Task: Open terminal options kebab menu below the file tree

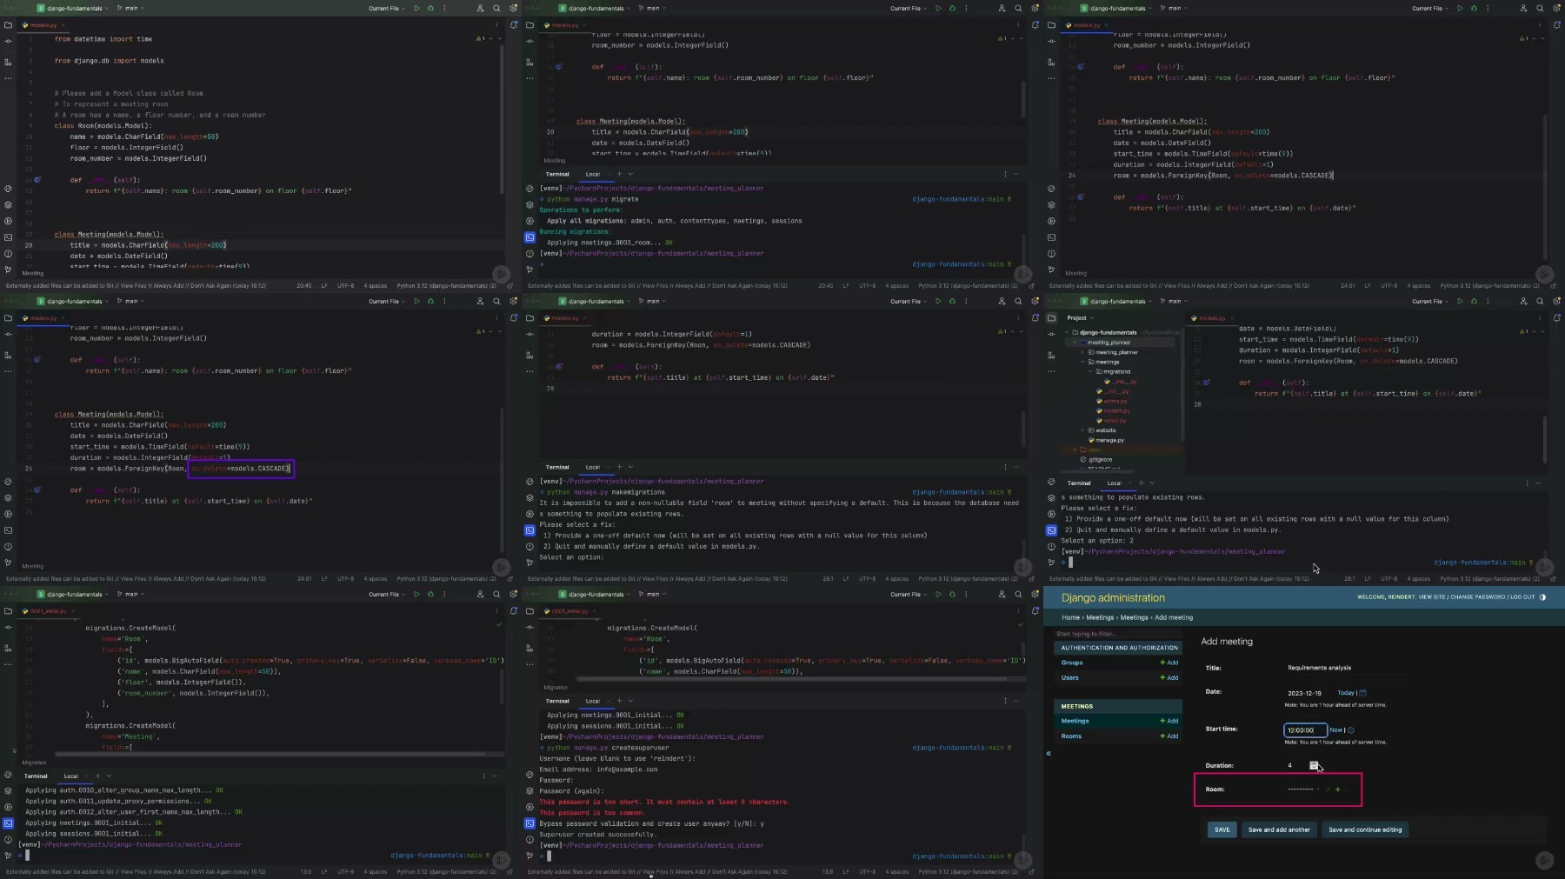Action: 1526,483
